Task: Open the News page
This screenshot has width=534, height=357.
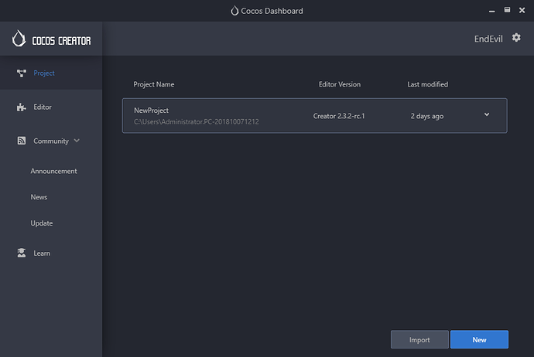Action: coord(39,197)
